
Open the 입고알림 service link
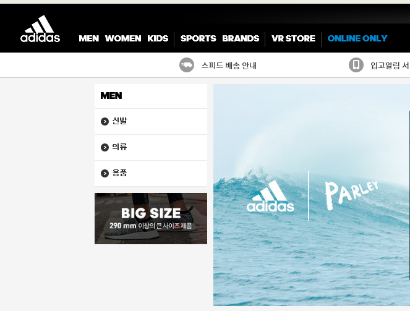click(x=390, y=66)
